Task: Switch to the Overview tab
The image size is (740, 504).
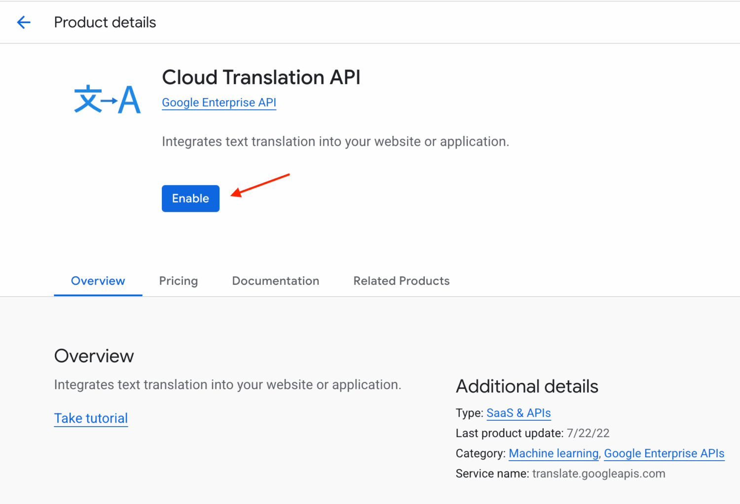Action: (x=98, y=281)
